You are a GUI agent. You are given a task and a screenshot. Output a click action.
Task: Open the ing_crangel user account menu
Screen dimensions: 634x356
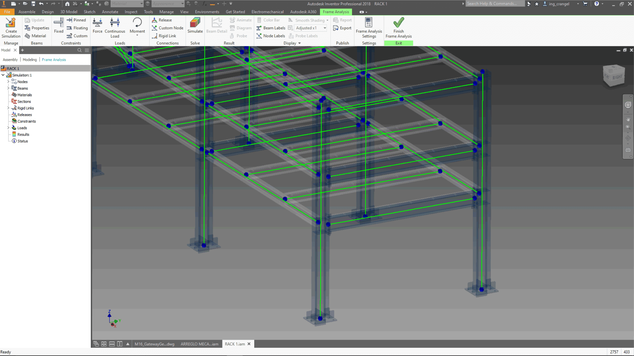[559, 4]
